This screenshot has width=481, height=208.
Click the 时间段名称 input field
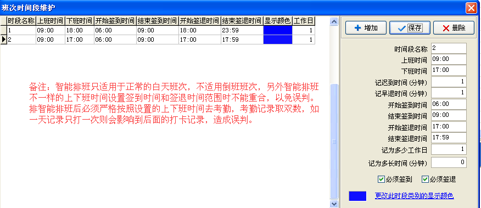click(449, 48)
